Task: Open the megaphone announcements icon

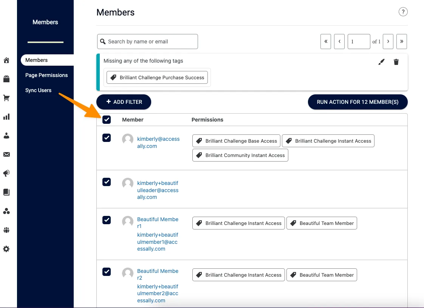Action: coord(6,173)
